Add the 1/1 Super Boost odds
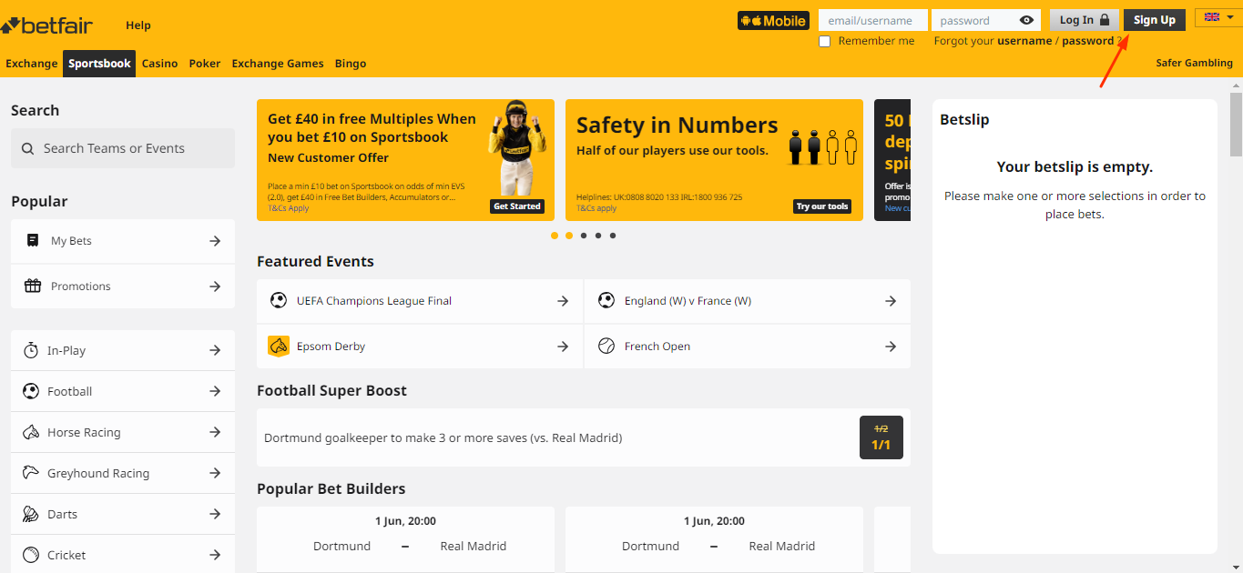1243x573 pixels. tap(881, 437)
